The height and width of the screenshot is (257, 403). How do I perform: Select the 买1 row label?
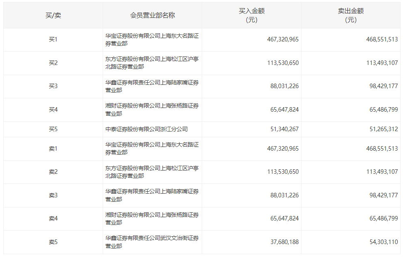[x=53, y=40]
